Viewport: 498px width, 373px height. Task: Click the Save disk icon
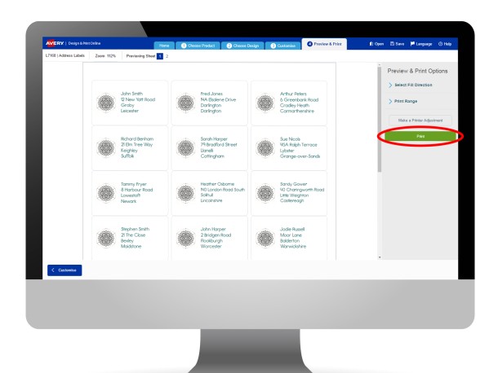pyautogui.click(x=393, y=43)
